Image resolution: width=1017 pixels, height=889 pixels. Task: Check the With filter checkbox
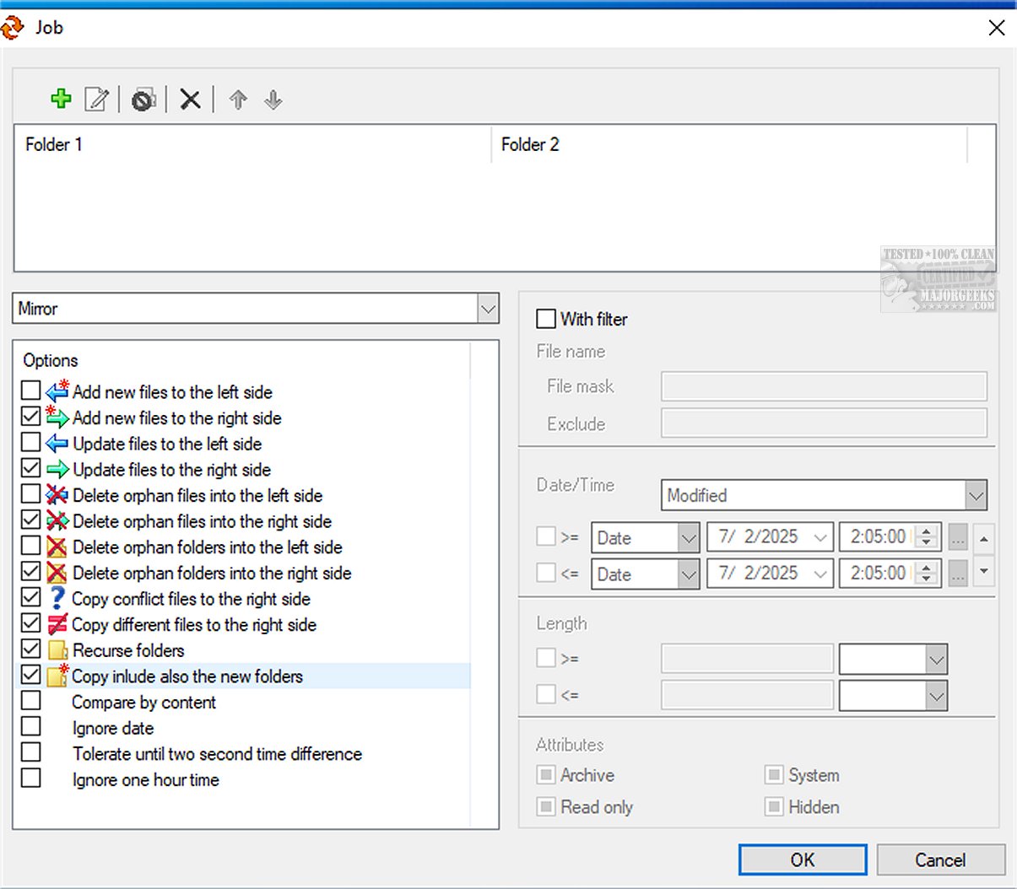[546, 319]
